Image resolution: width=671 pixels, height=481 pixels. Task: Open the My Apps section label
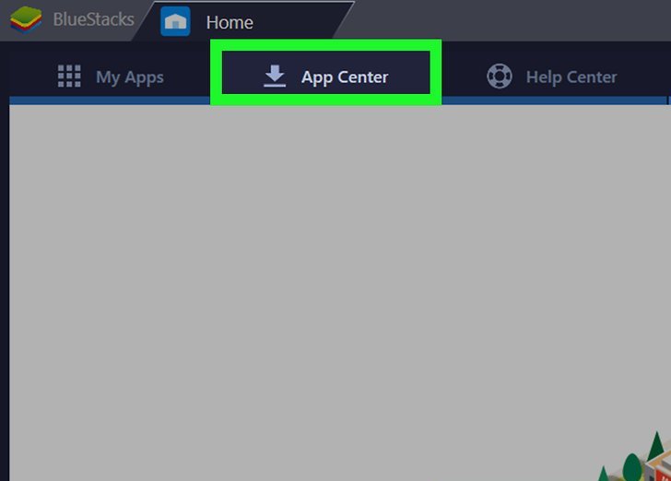[130, 77]
